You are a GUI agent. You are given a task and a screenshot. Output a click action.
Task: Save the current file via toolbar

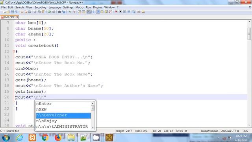(13, 12)
